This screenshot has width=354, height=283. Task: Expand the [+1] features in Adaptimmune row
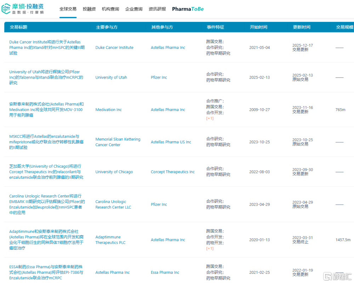pyautogui.click(x=210, y=248)
